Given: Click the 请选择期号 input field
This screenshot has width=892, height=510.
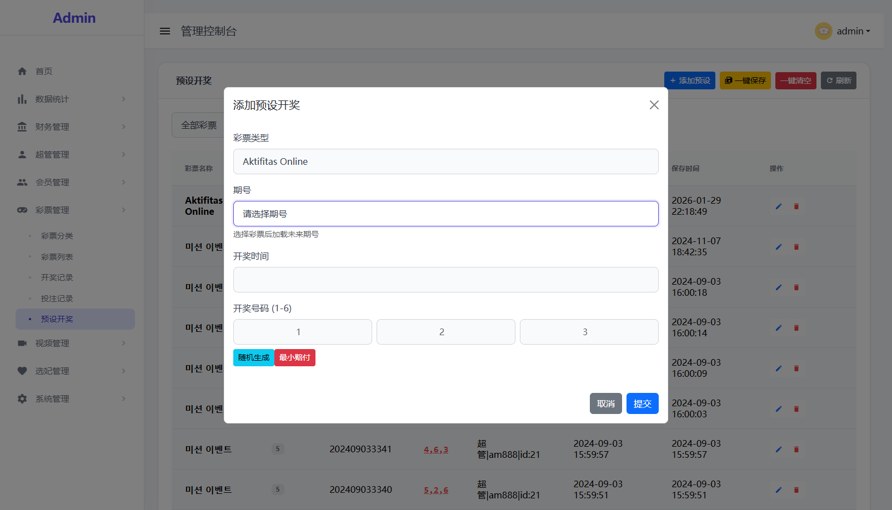Looking at the screenshot, I should tap(445, 214).
